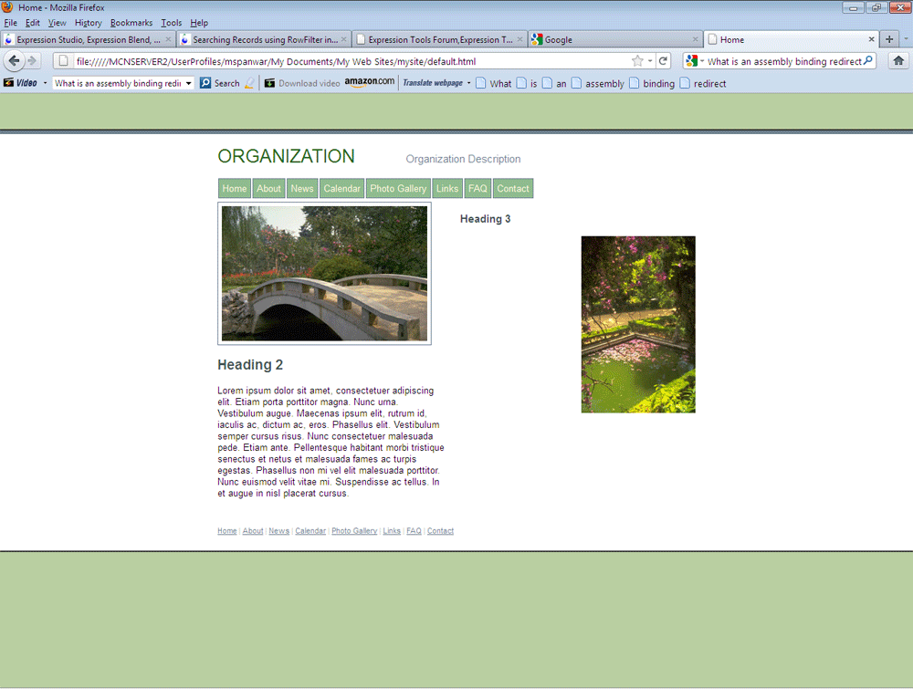Click the Photo Gallery navigation button

pyautogui.click(x=398, y=189)
